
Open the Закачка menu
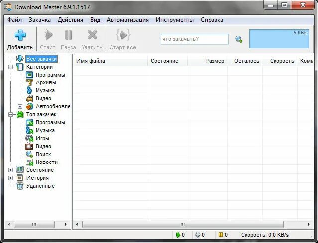(40, 20)
